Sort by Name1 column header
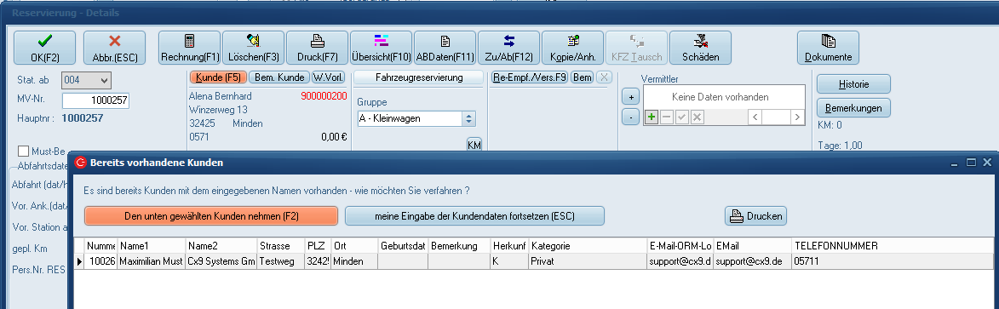Image resolution: width=999 pixels, height=309 pixels. tap(152, 246)
